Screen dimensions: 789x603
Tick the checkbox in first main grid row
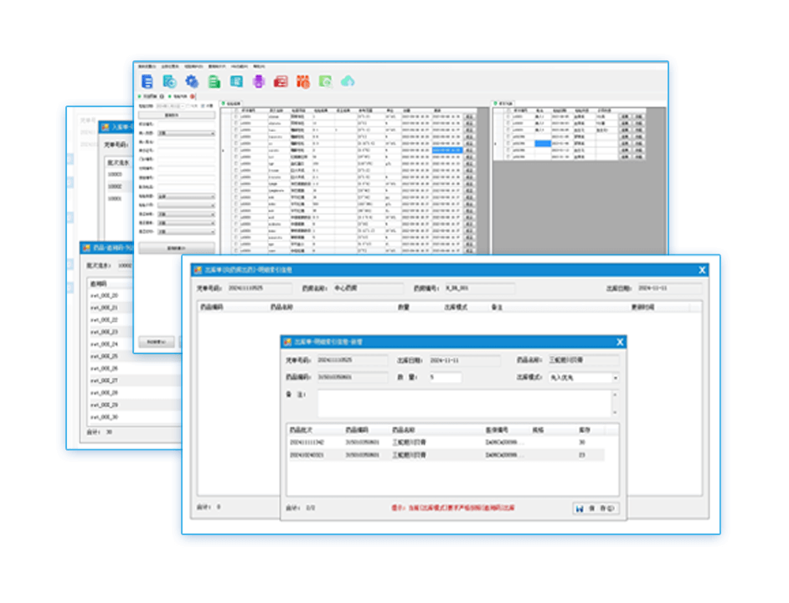[235, 115]
